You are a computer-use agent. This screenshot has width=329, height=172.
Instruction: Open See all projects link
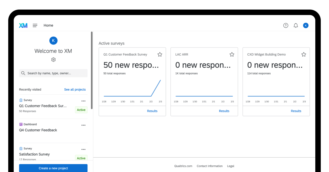click(75, 90)
